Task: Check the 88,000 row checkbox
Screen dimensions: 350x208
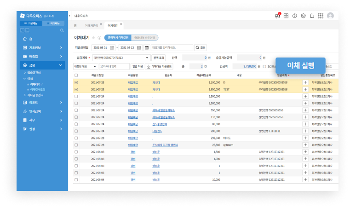Action: [76, 124]
